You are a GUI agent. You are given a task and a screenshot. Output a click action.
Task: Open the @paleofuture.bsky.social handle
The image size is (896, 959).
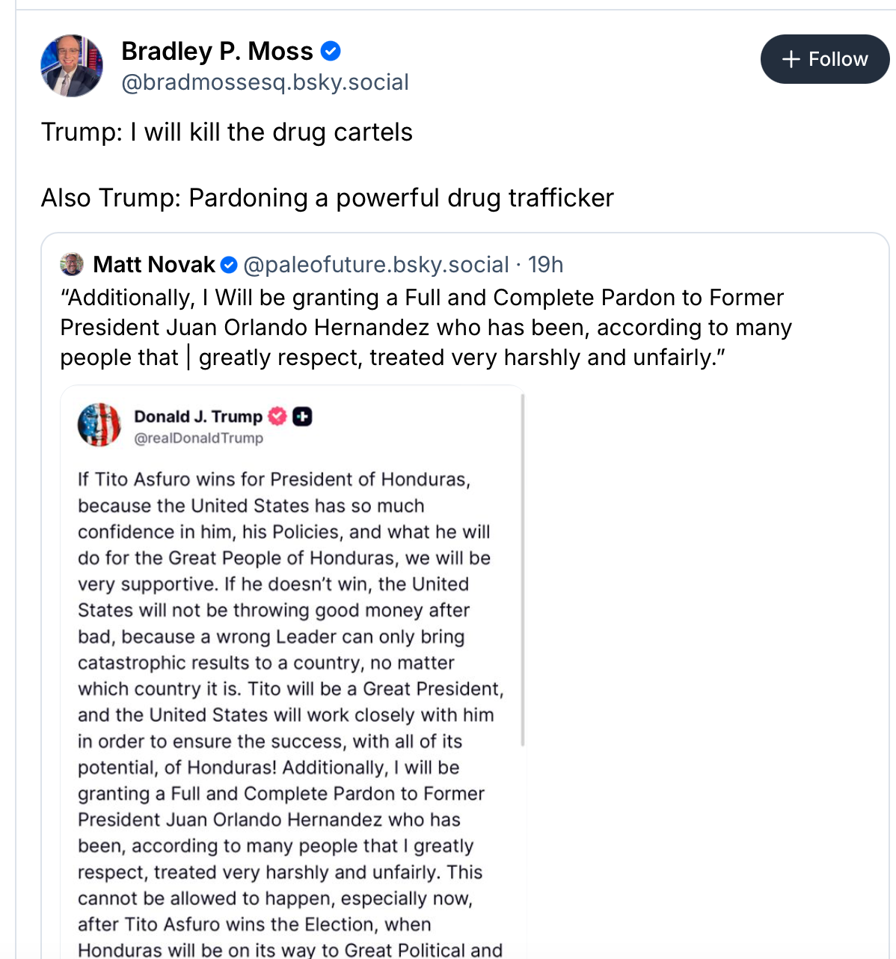tap(376, 265)
